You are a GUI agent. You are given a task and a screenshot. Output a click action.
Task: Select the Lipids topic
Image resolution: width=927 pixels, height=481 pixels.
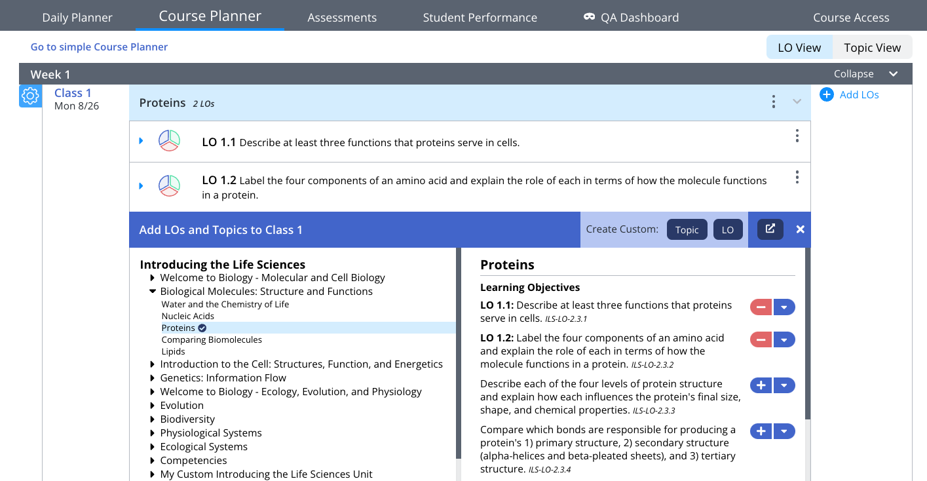tap(174, 351)
